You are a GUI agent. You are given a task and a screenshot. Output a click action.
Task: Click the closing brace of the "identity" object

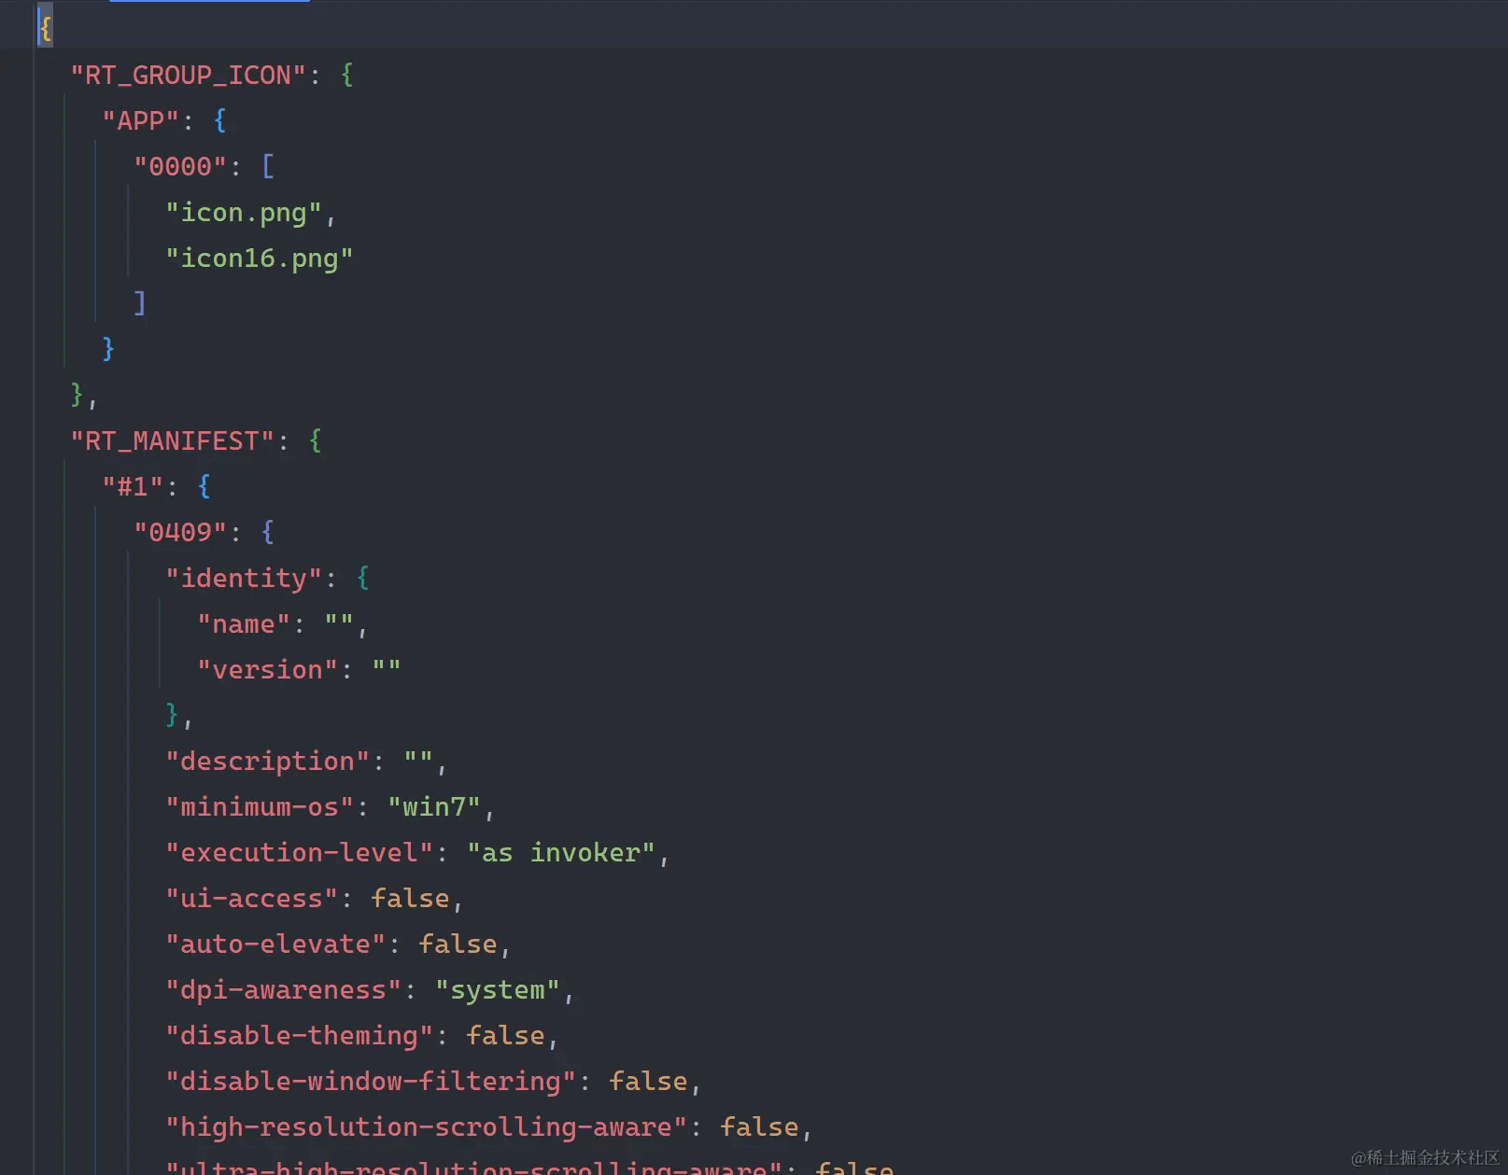[x=172, y=715]
